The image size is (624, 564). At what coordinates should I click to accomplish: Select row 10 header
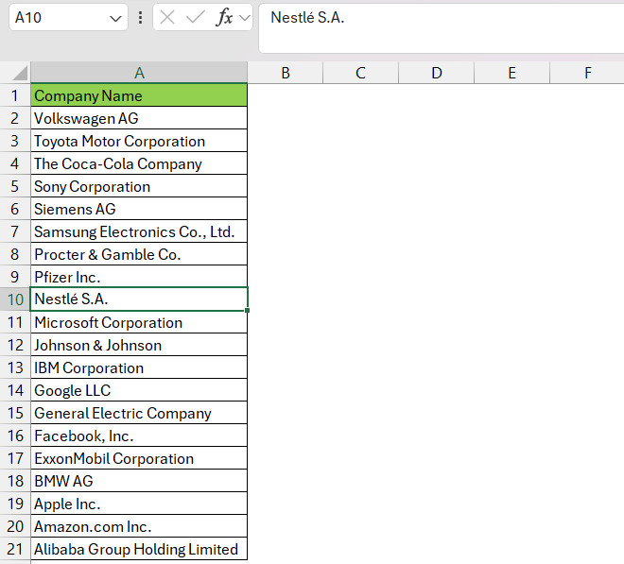pyautogui.click(x=15, y=299)
